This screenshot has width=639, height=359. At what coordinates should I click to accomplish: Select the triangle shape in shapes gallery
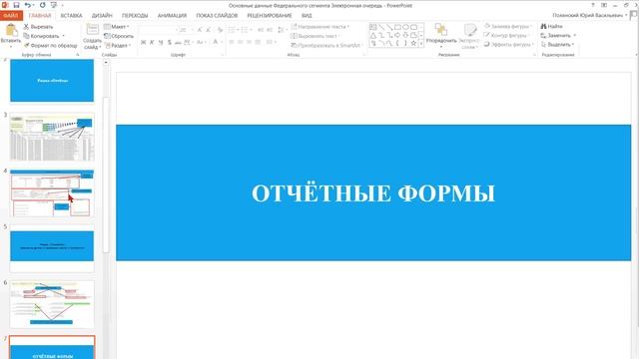(x=372, y=36)
